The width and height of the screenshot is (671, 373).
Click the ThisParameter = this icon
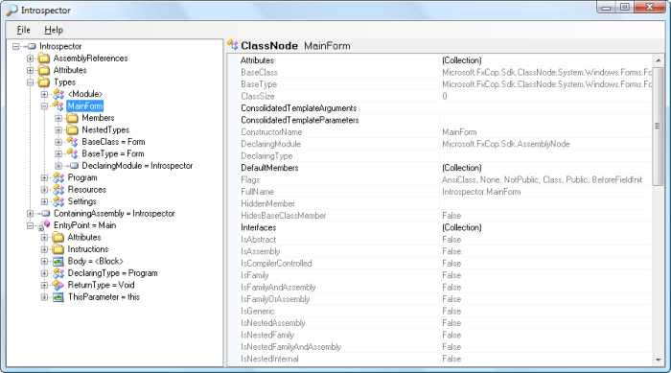click(58, 297)
